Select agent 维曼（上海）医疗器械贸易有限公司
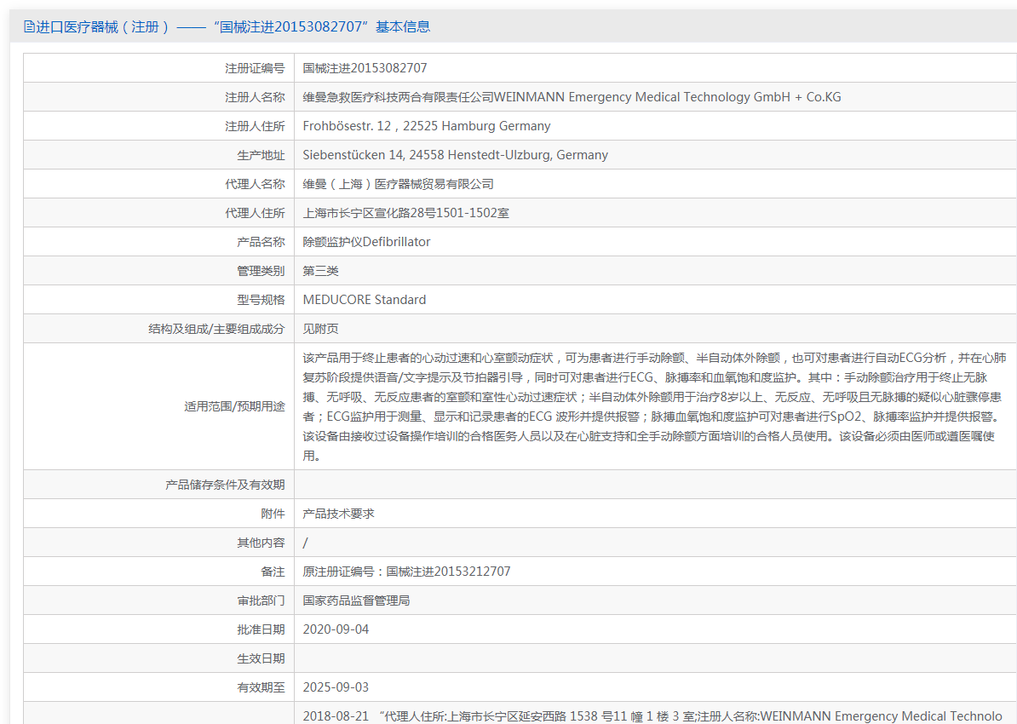This screenshot has width=1017, height=724. pos(398,184)
